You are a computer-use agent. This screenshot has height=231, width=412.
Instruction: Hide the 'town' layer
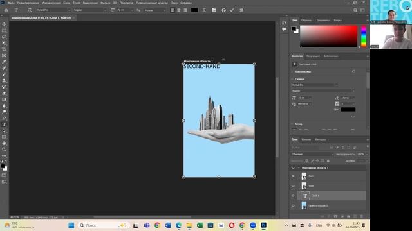tap(293, 186)
